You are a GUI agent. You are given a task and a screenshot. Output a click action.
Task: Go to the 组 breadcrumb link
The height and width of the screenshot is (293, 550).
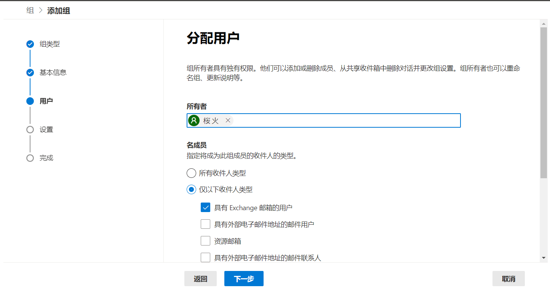click(30, 11)
